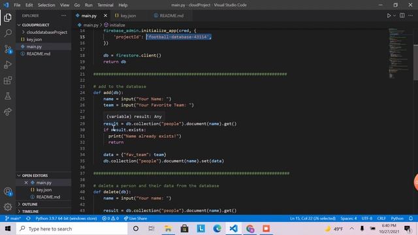Select key.json in the Explorer tree
This screenshot has height=235, width=418.
(34, 39)
